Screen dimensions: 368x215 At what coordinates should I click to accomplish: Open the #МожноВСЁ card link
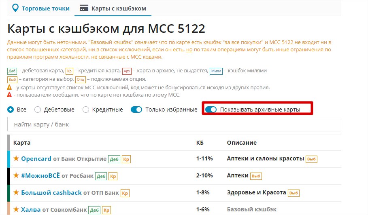[x=40, y=175]
